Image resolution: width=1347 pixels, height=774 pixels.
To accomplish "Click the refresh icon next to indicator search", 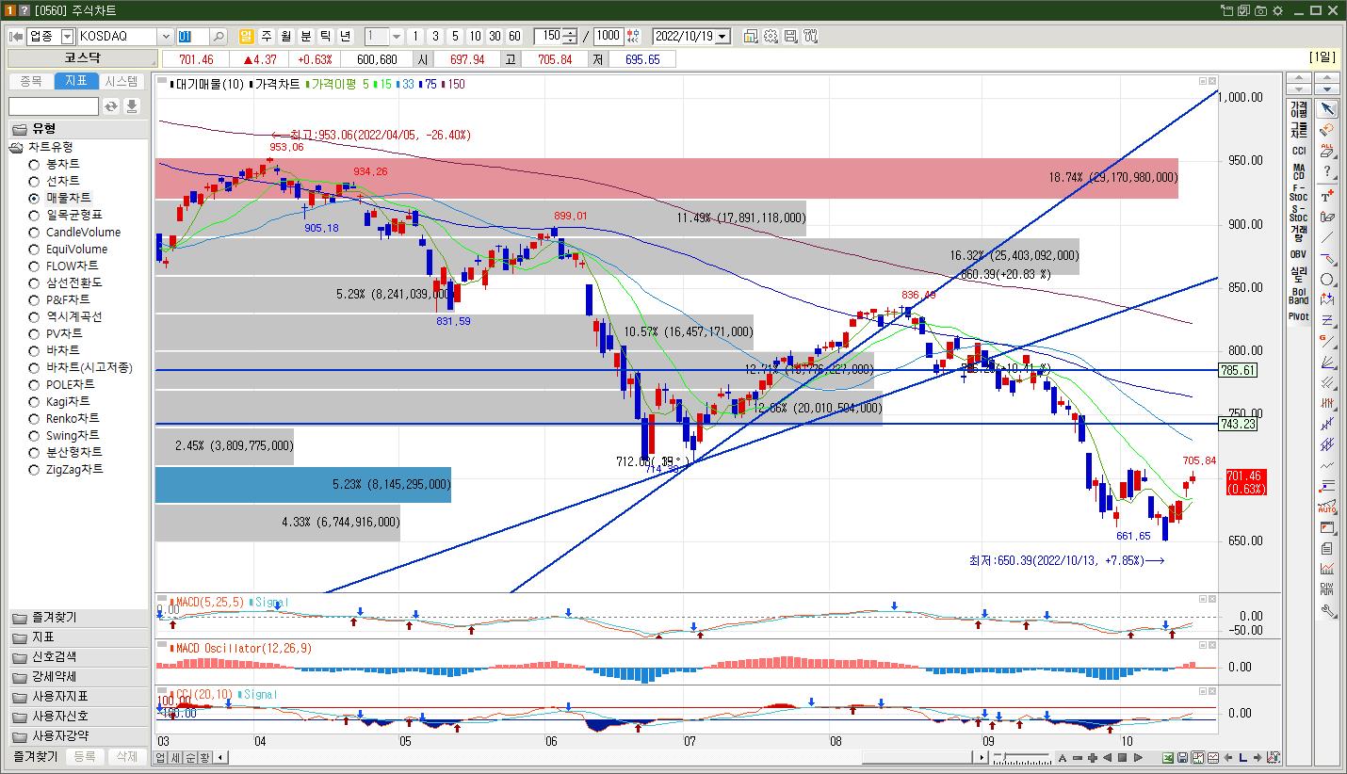I will click(x=111, y=106).
